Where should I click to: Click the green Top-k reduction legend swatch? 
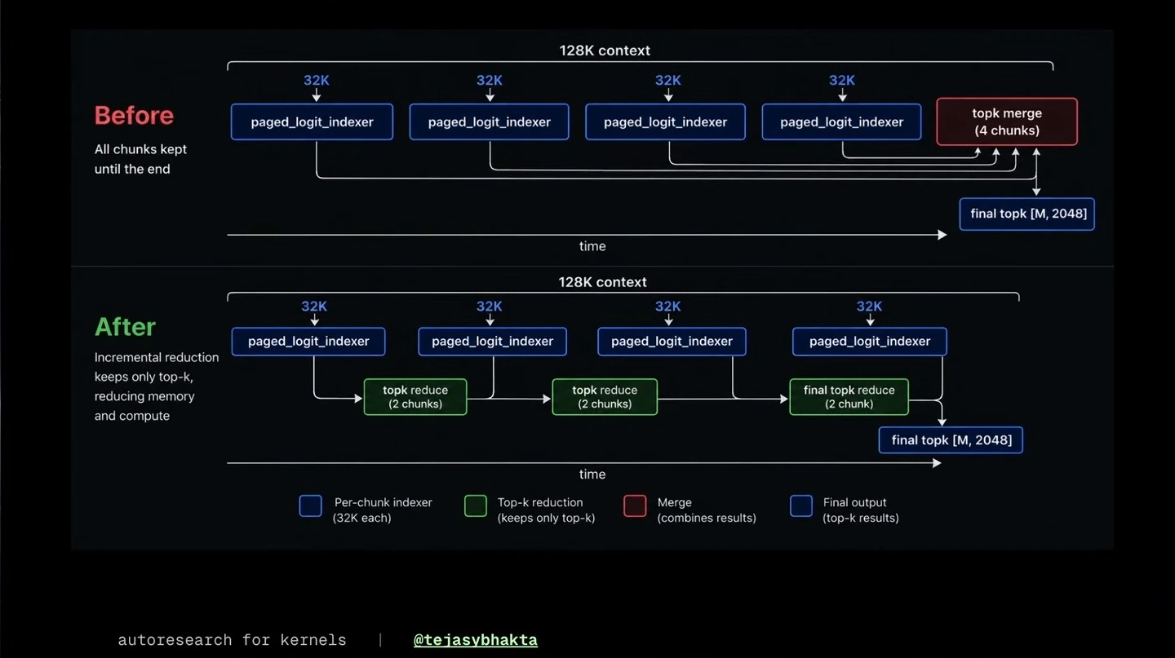[x=476, y=506]
